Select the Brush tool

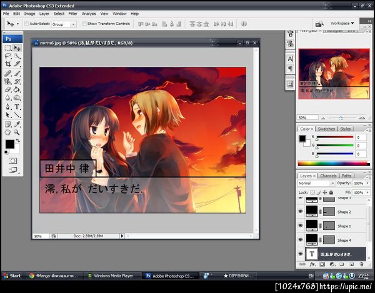click(x=17, y=73)
